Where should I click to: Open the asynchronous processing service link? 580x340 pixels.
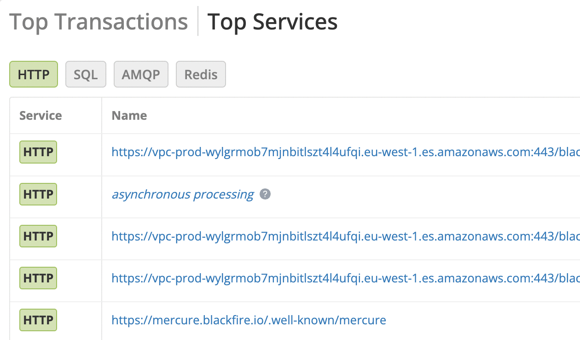[183, 194]
